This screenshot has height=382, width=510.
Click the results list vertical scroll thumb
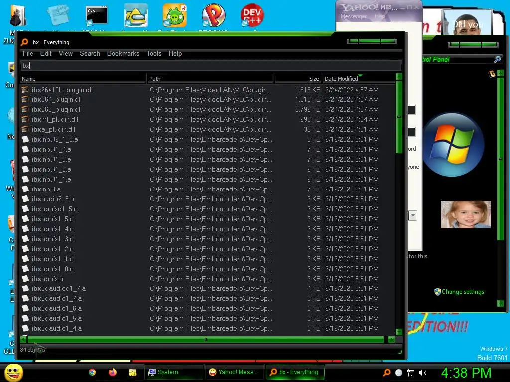click(399, 117)
